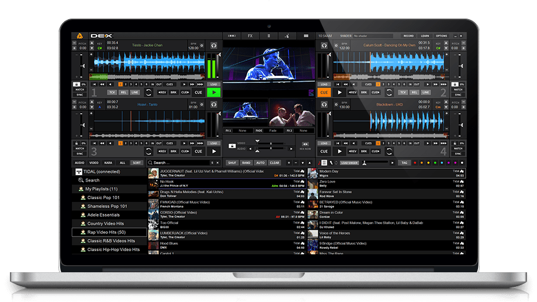Toggle headphone cue monitor on deck 1
The height and width of the screenshot is (302, 537).
click(214, 46)
